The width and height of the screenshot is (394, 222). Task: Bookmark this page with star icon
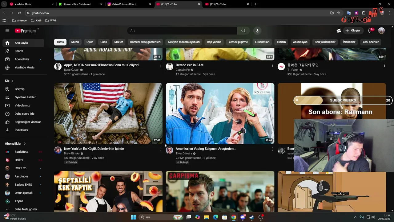(x=339, y=13)
